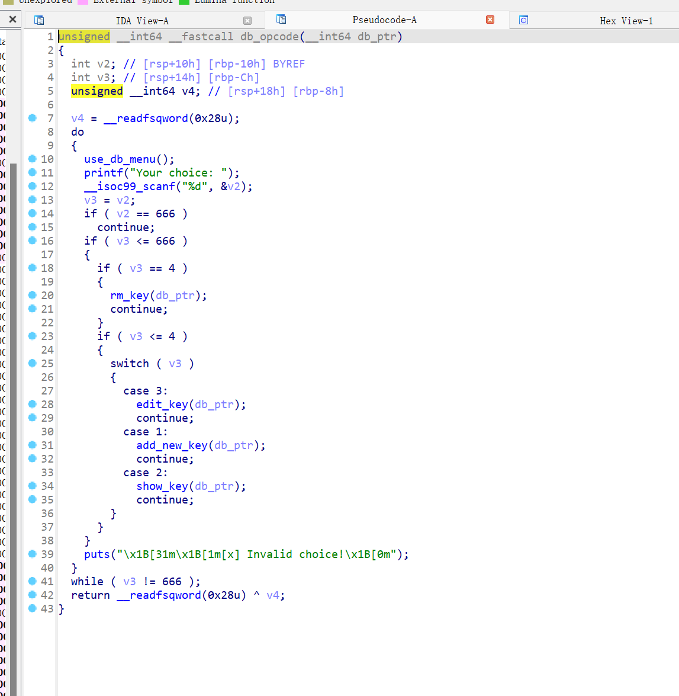Switch to the Pseudocode-A tab

click(x=384, y=20)
